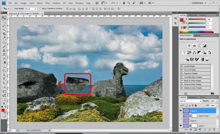Select the Eraser tool

point(4,58)
